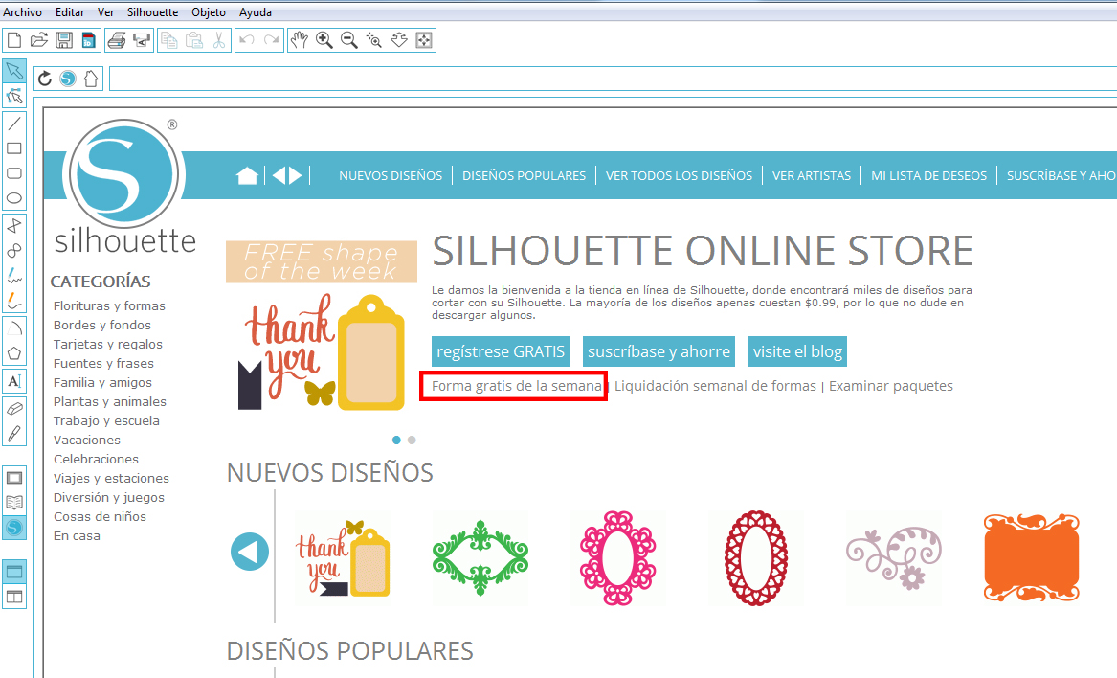Select the Line drawing tool
This screenshot has width=1117, height=678.
14,124
